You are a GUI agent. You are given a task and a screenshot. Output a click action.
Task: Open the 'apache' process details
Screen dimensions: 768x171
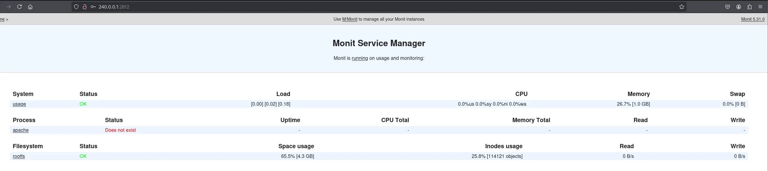click(21, 130)
